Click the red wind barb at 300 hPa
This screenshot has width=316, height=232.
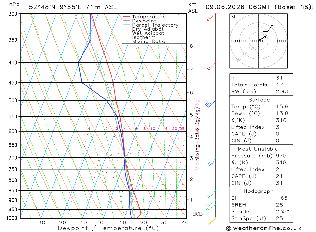(211, 17)
